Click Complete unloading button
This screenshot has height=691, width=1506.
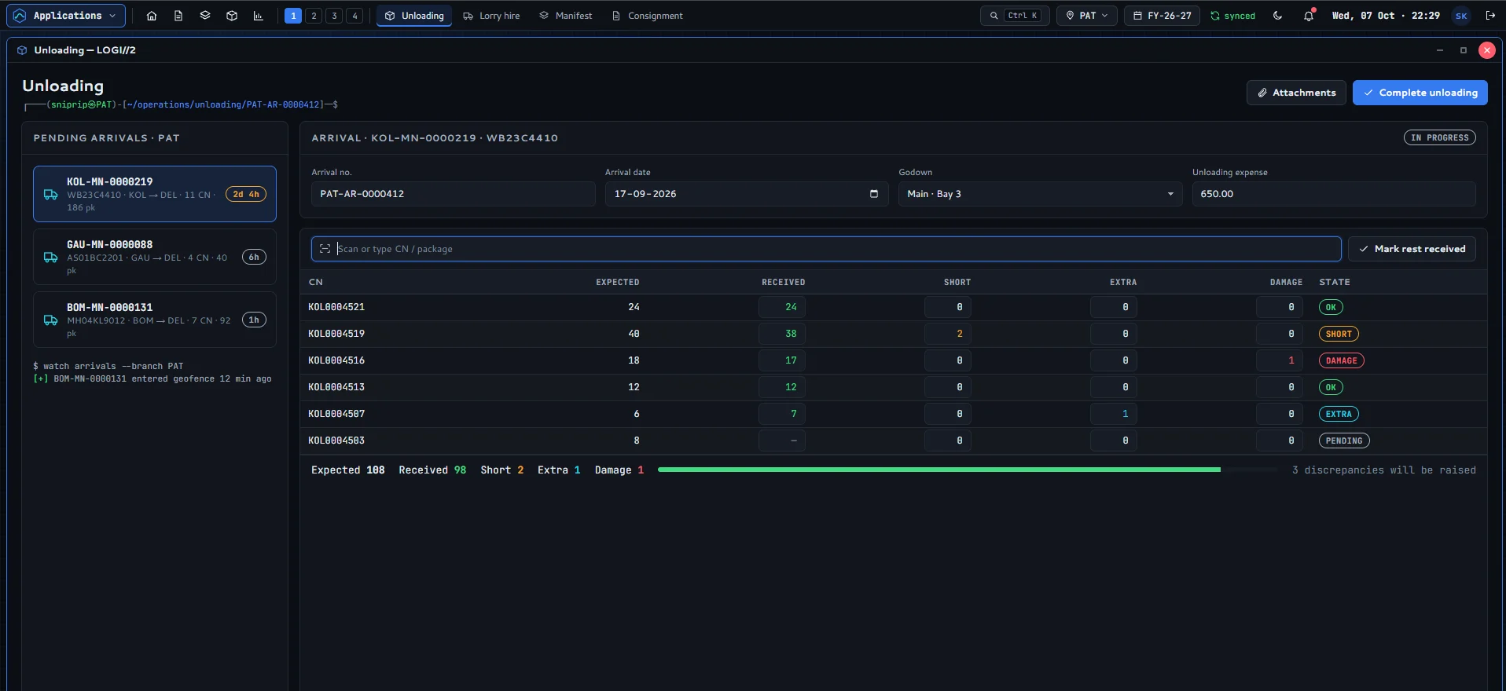click(1420, 93)
